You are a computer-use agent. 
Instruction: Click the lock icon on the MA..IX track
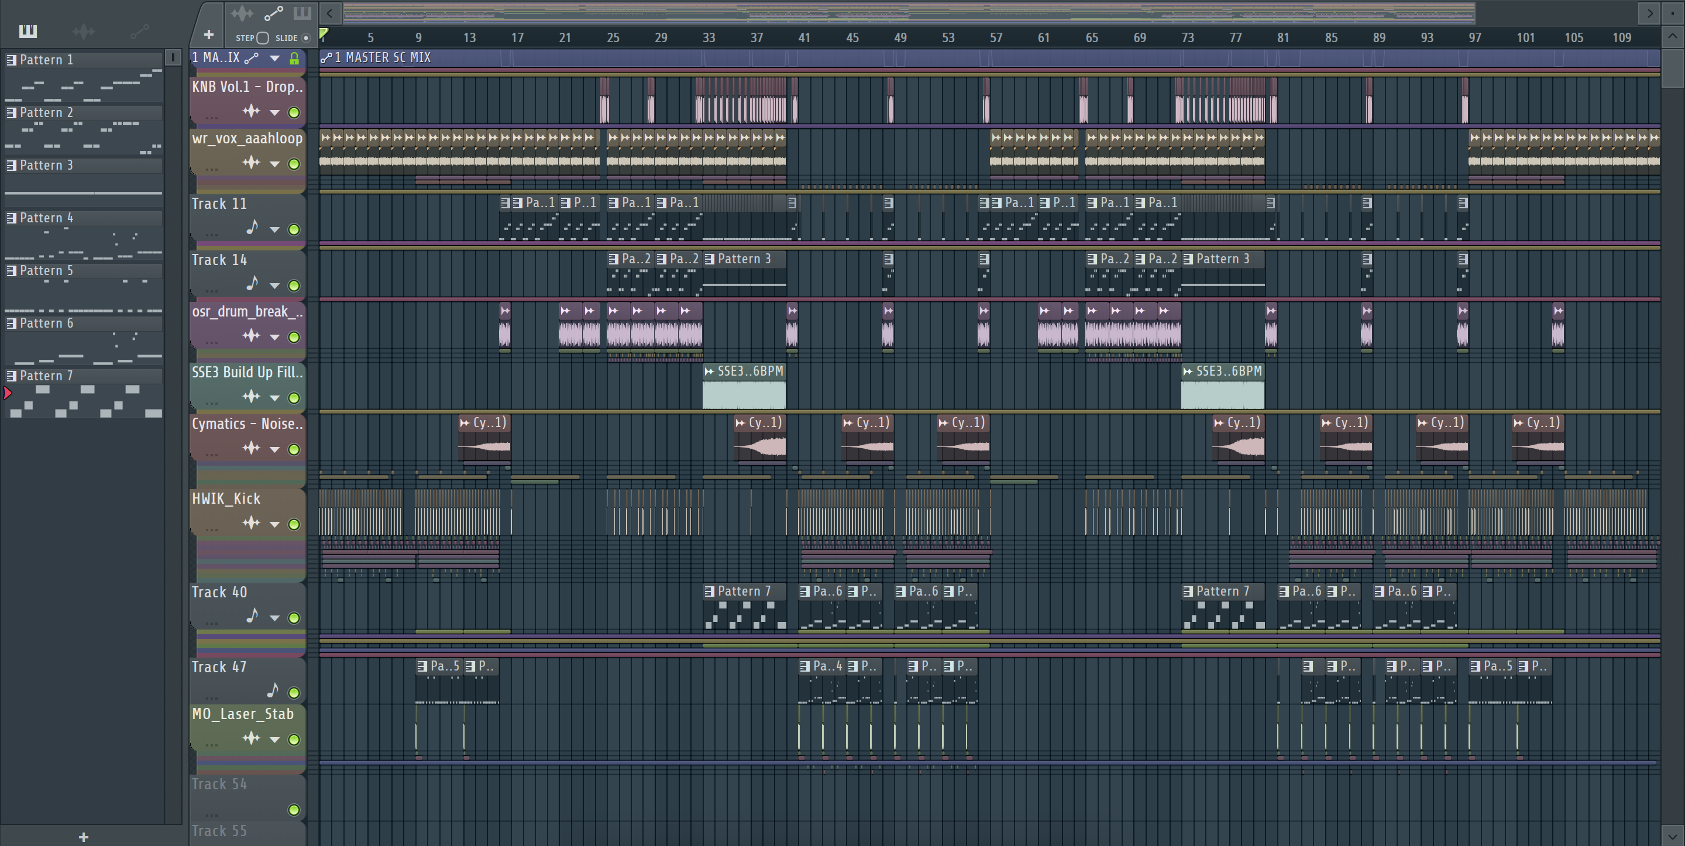pyautogui.click(x=294, y=59)
